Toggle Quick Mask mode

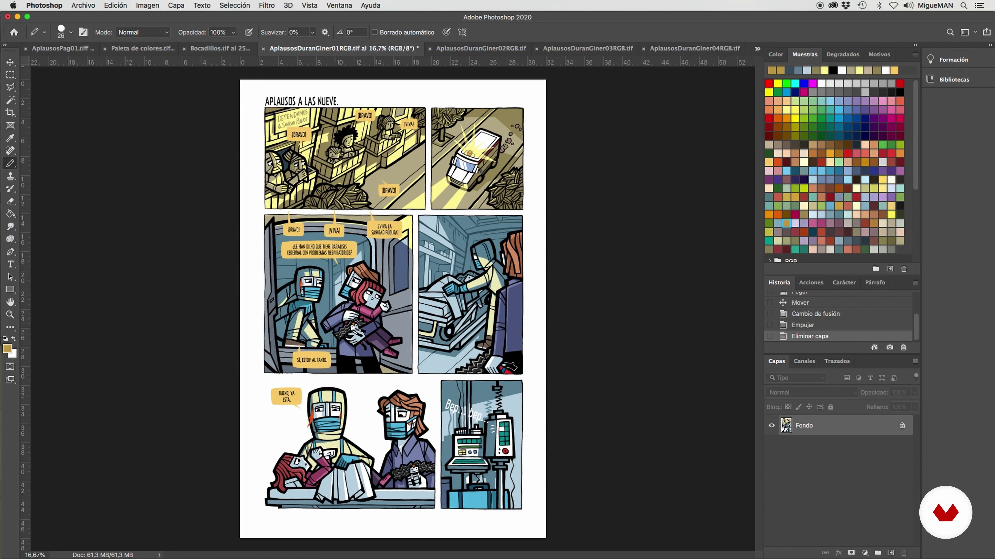pos(10,366)
